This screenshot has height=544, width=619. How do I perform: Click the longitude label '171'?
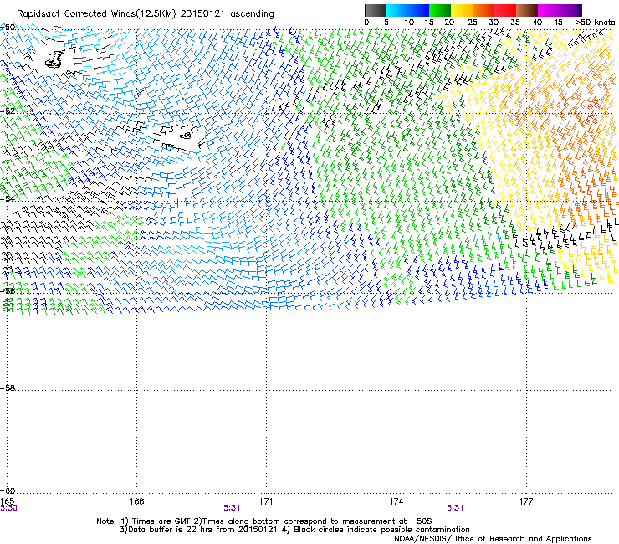(266, 501)
